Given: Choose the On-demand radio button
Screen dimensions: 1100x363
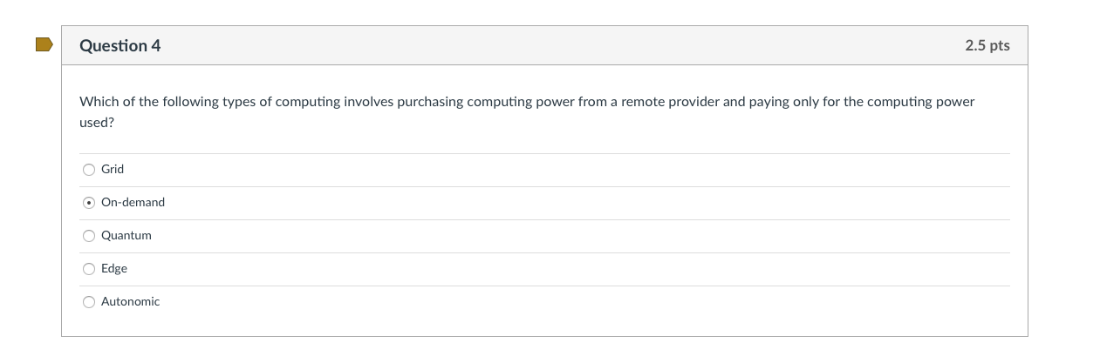Looking at the screenshot, I should 89,203.
